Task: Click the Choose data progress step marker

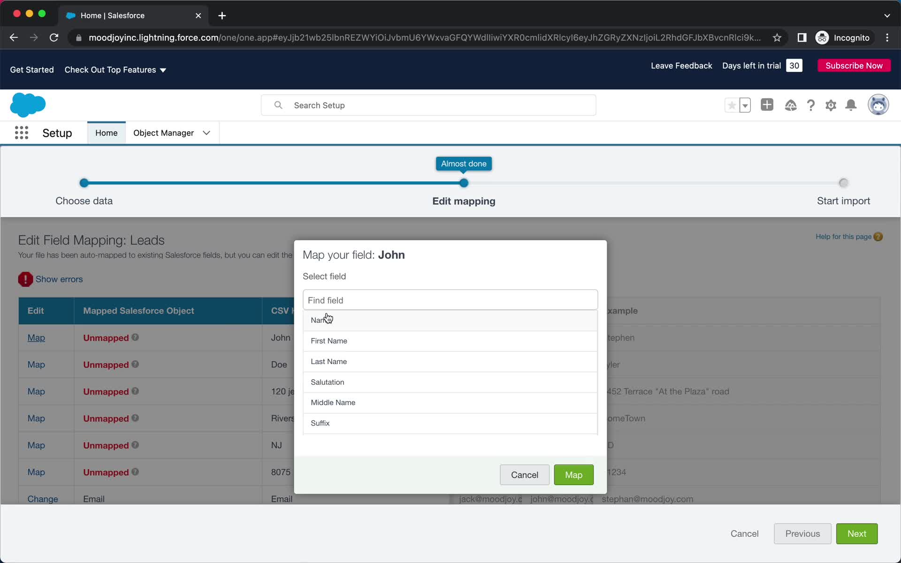Action: tap(84, 183)
